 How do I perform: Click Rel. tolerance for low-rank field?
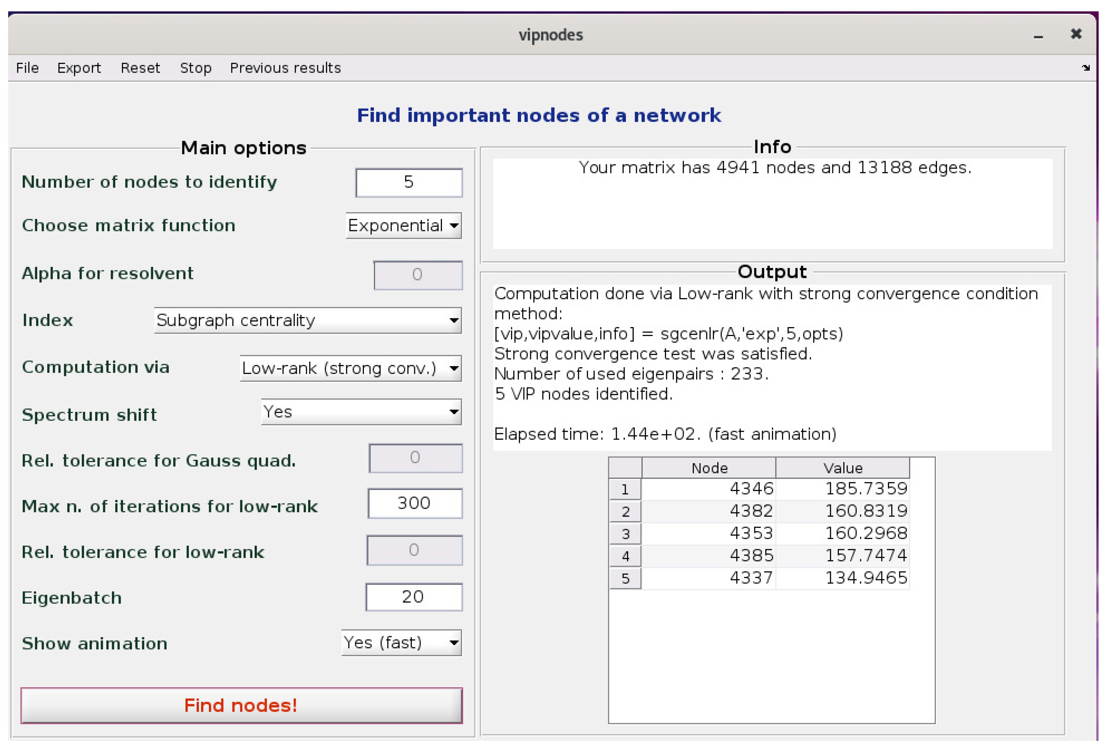[x=414, y=550]
